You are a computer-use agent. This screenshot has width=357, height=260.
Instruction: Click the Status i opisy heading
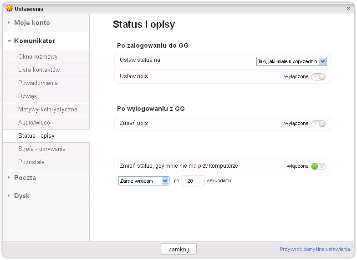tap(144, 24)
